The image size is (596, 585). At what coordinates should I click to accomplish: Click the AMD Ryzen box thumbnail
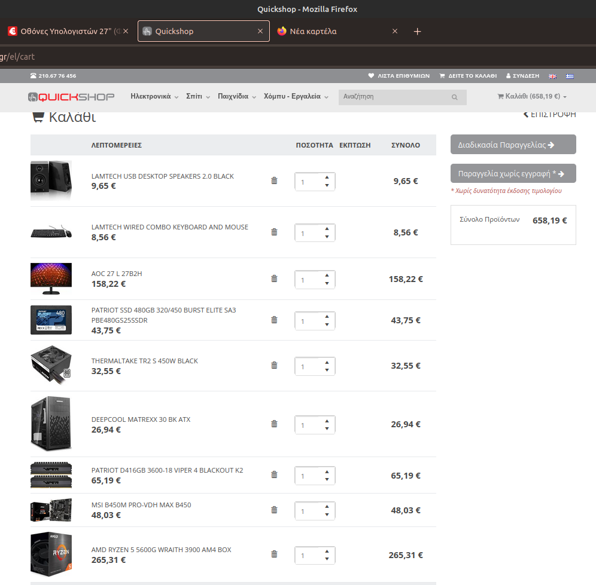point(51,555)
